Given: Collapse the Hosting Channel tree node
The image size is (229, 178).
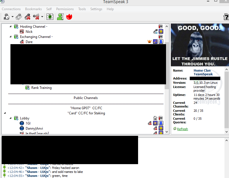Looking at the screenshot, I should pyautogui.click(x=10, y=27).
